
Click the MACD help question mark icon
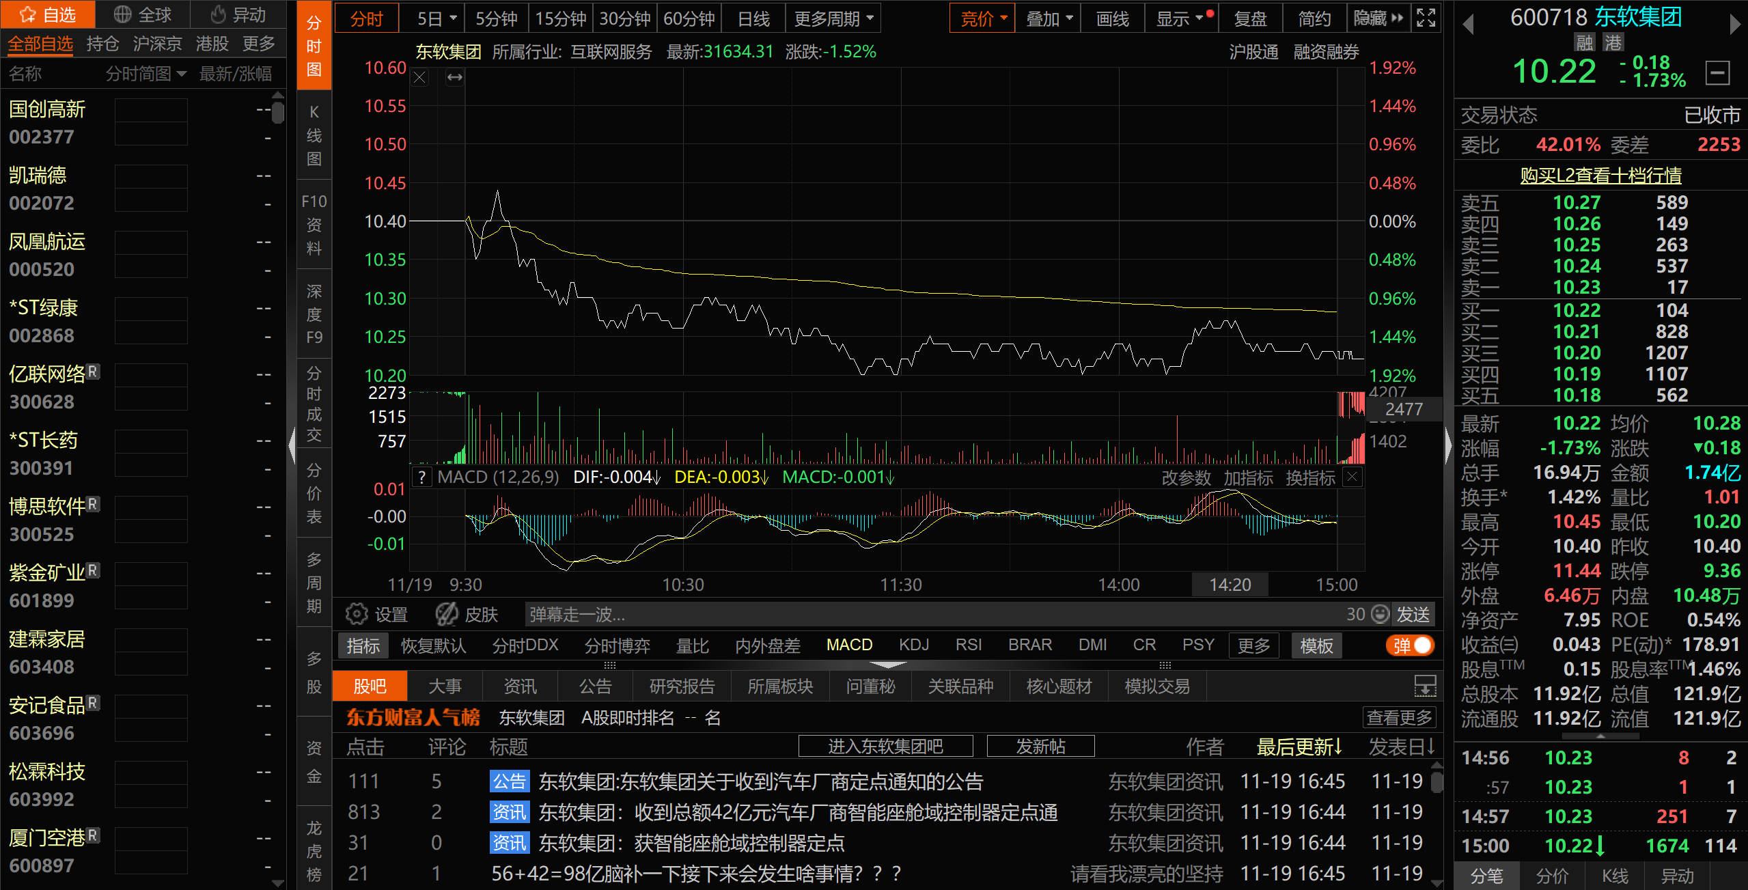pos(422,477)
